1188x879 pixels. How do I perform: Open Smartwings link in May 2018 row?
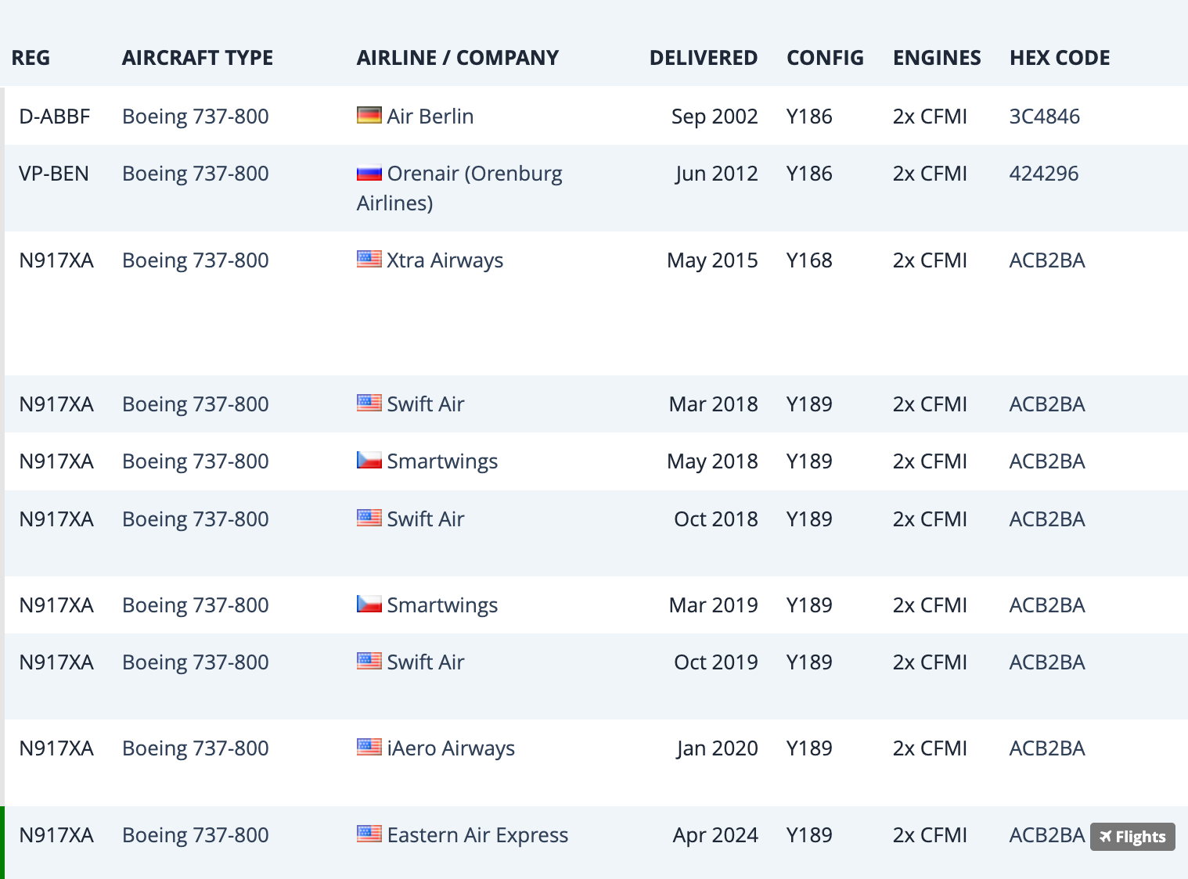click(442, 461)
